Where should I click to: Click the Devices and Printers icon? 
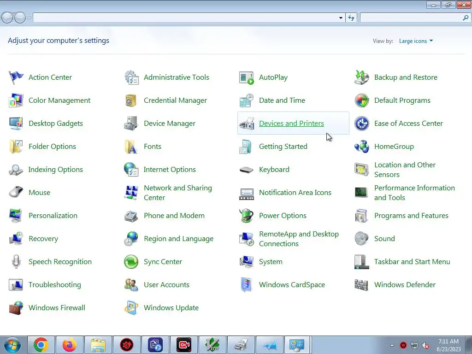point(246,124)
